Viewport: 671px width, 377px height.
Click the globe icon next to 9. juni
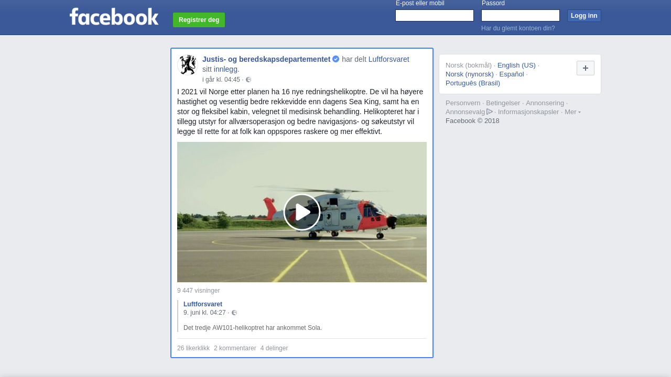point(234,313)
